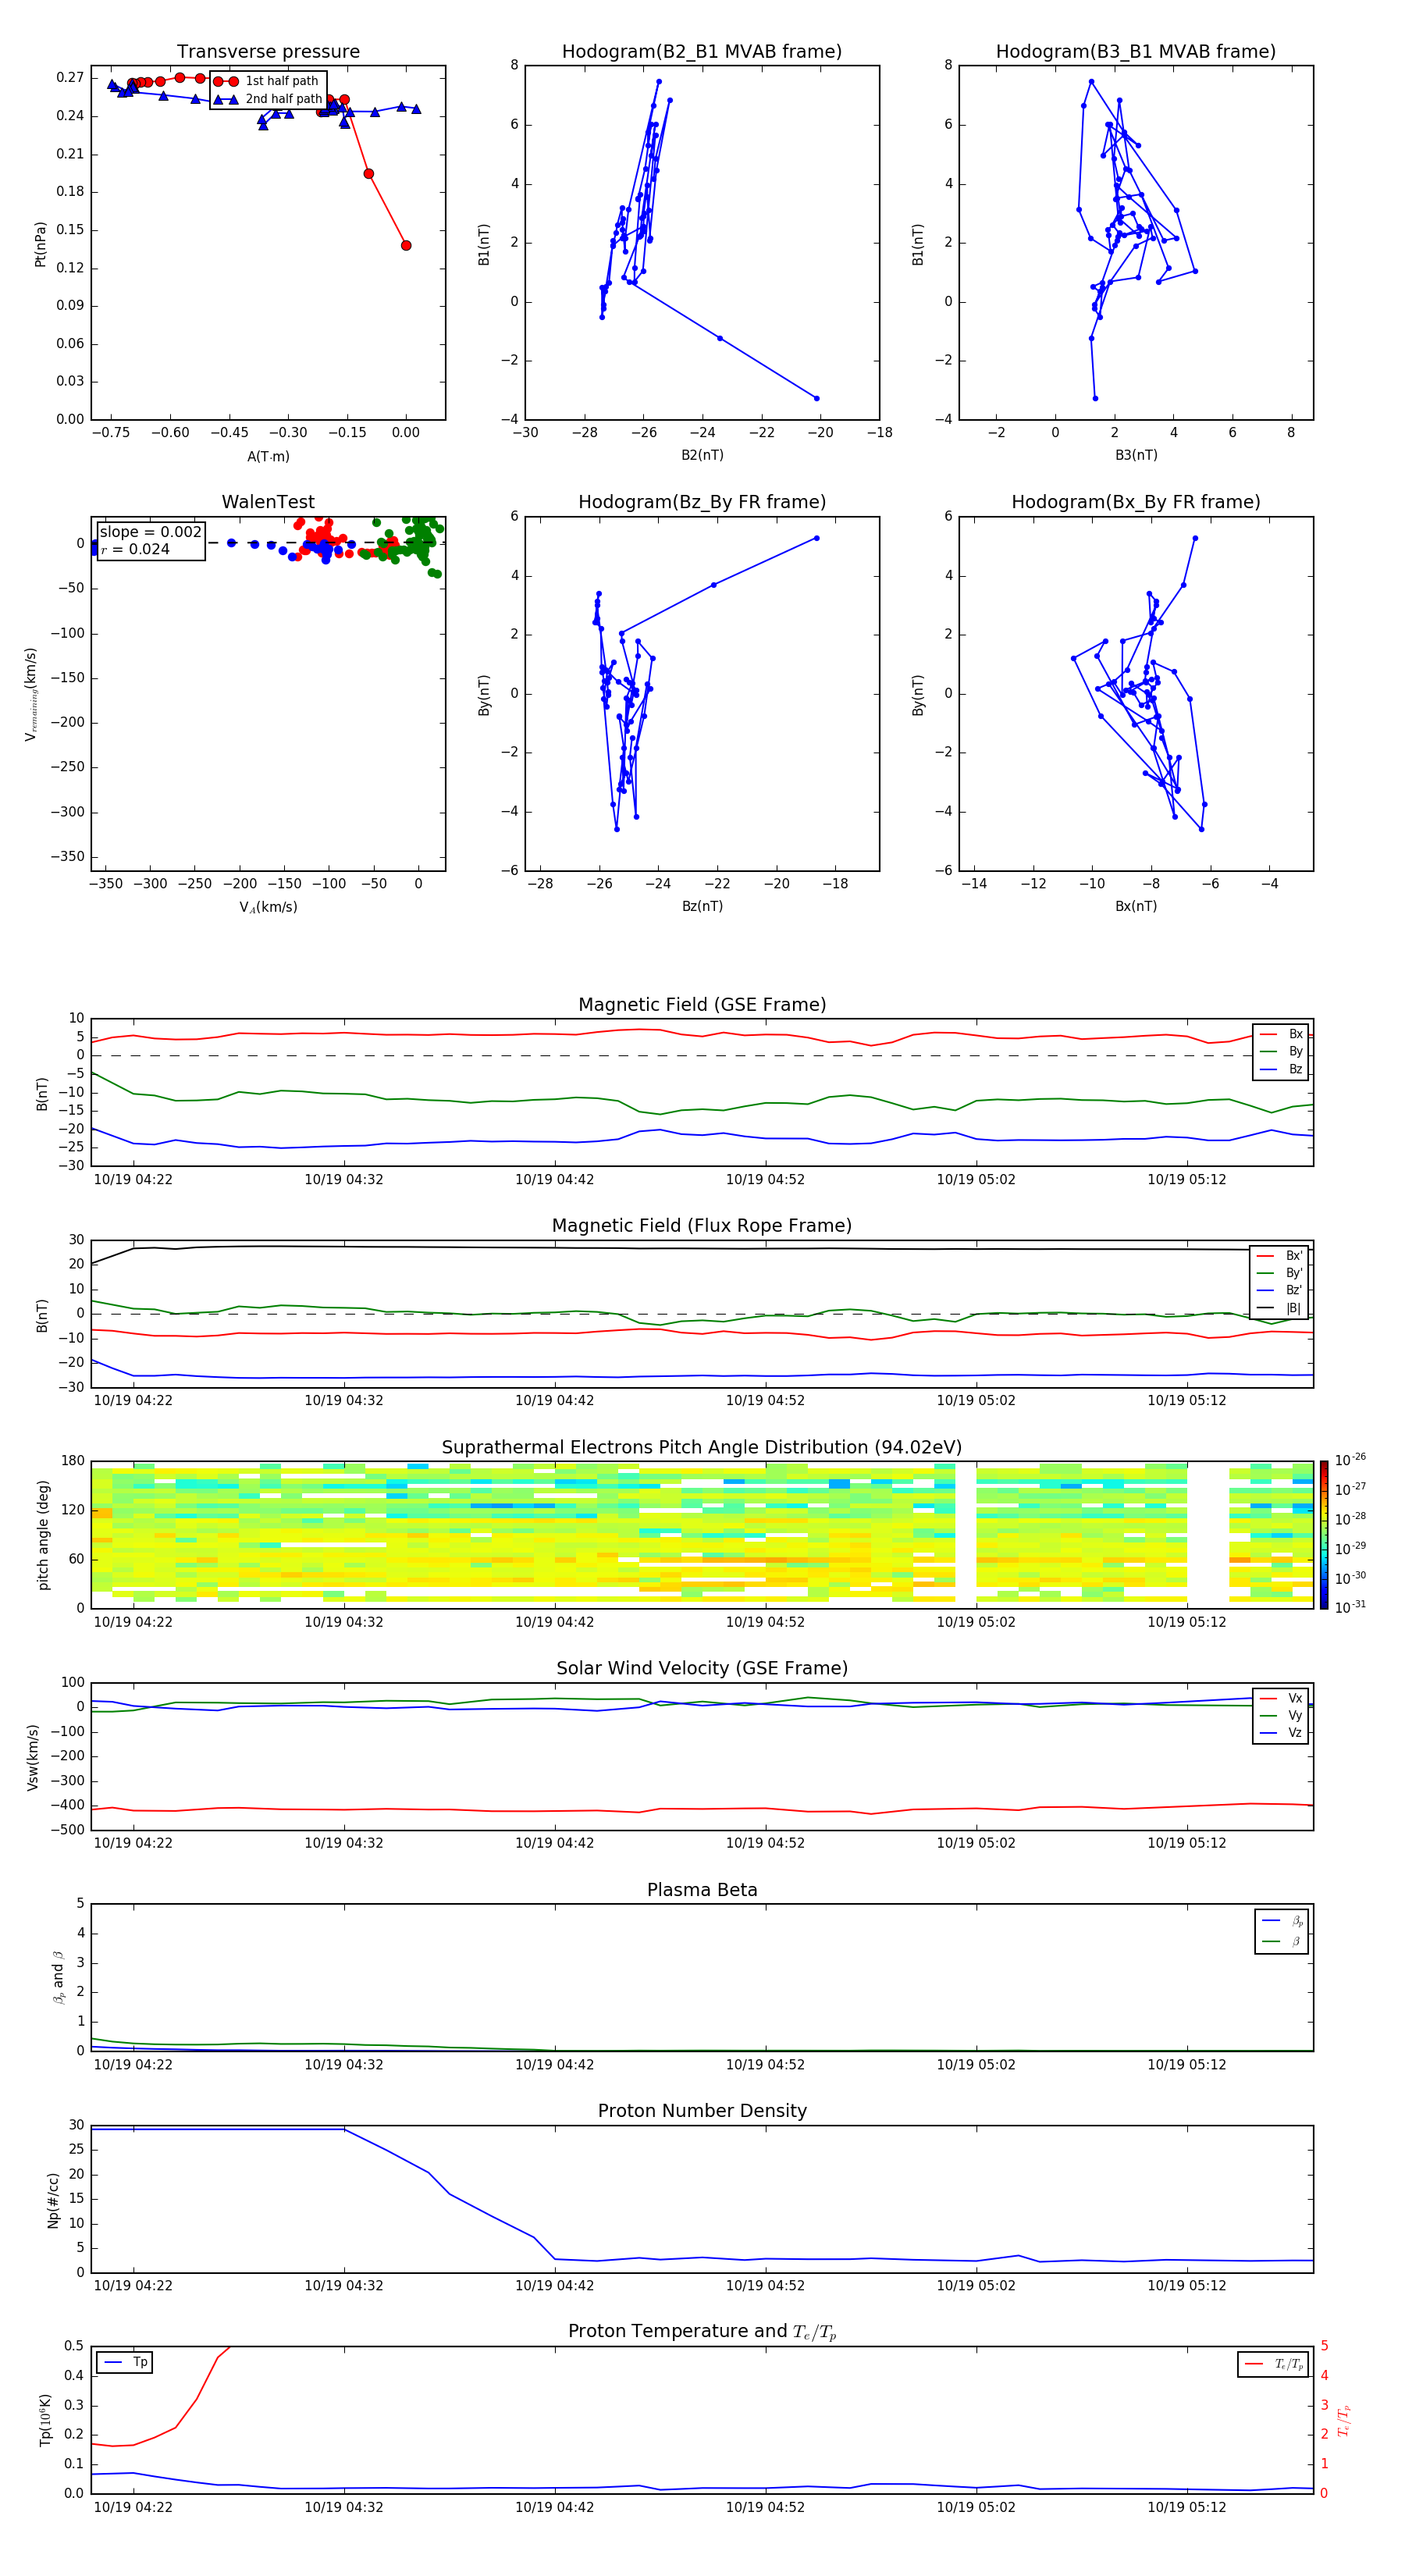
Task: Click the Suprathermal Electrons Pitch Angle Distribution title
Action: click(702, 1448)
